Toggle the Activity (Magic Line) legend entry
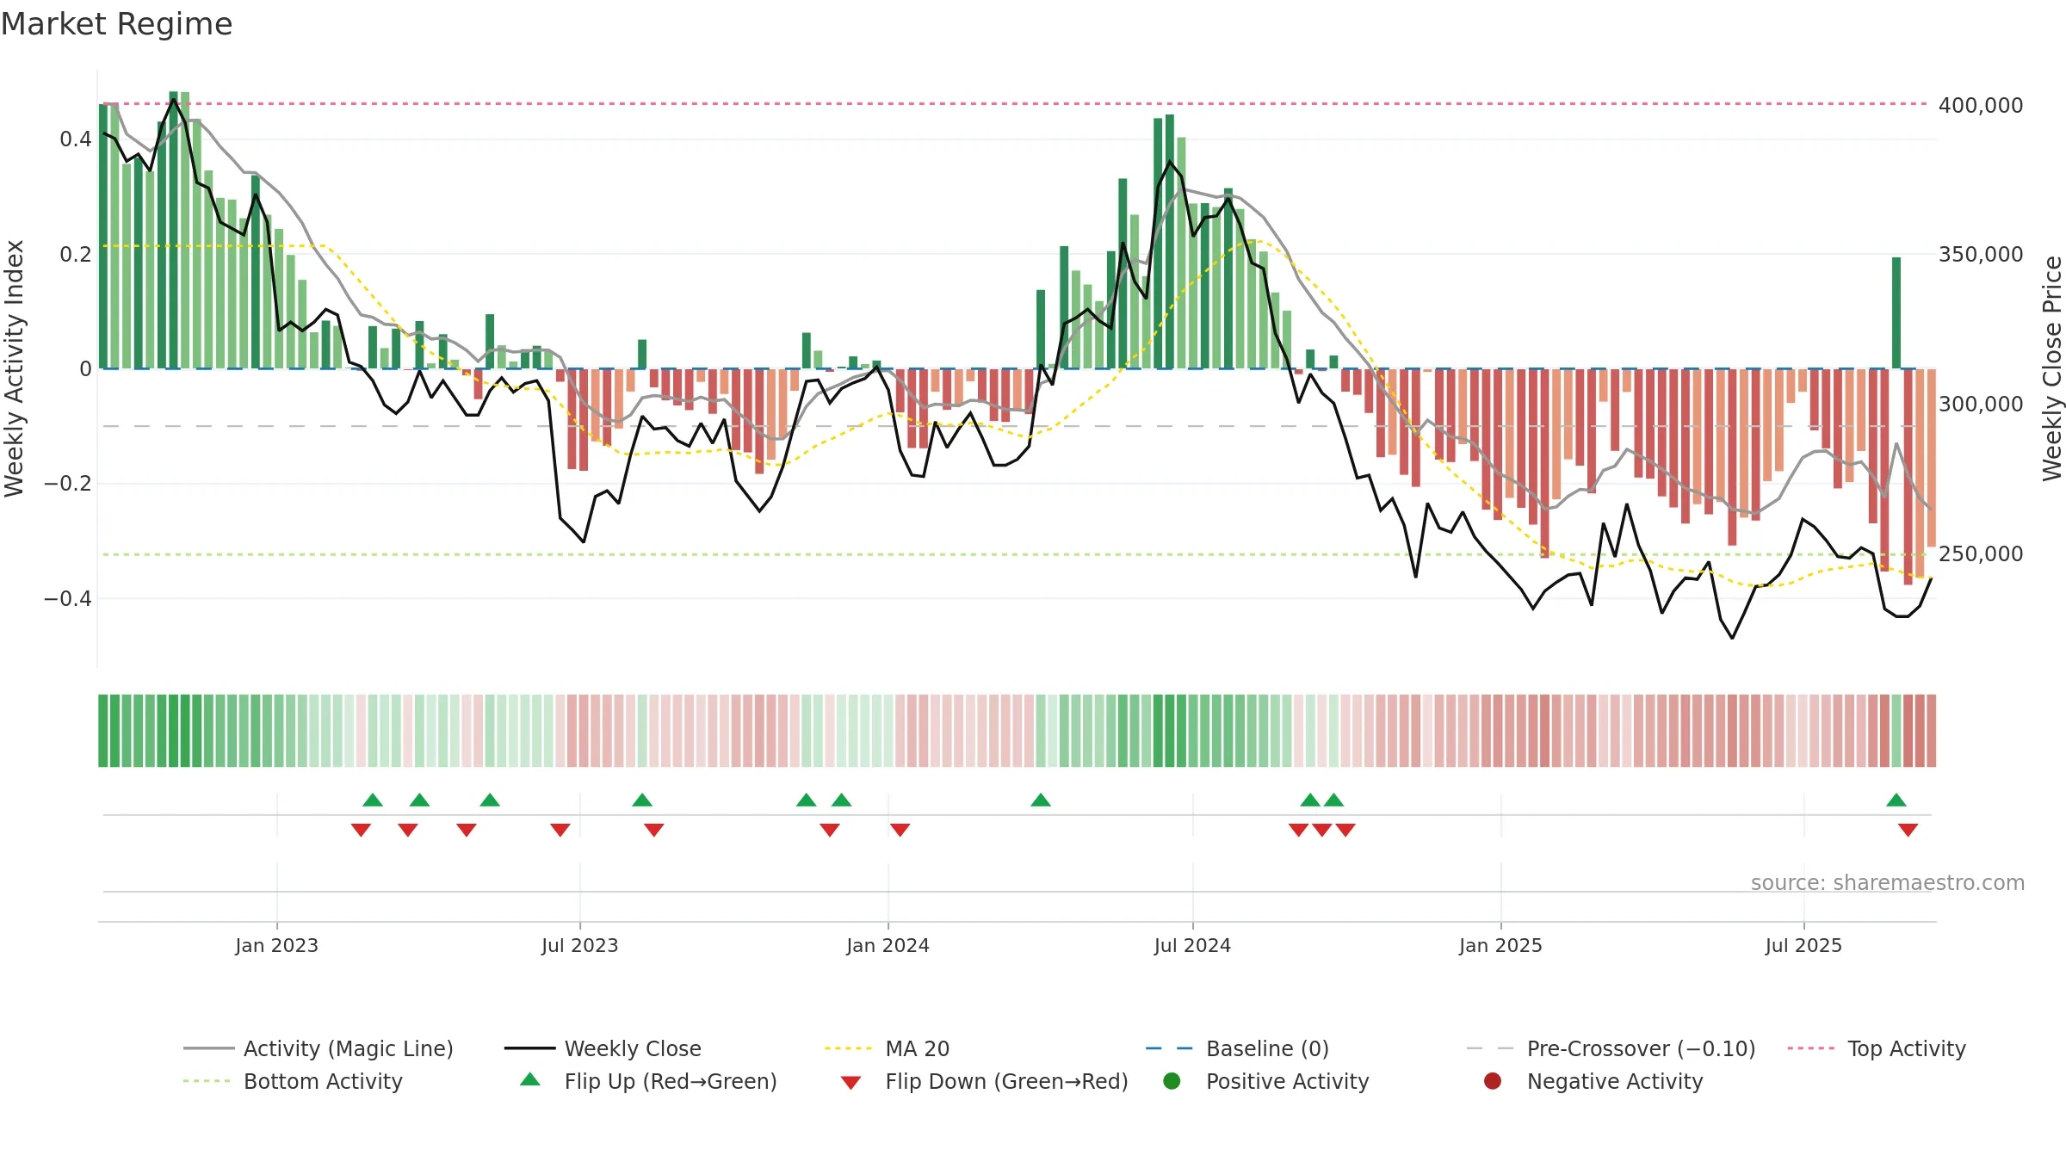This screenshot has height=1162, width=2066. tap(318, 1048)
